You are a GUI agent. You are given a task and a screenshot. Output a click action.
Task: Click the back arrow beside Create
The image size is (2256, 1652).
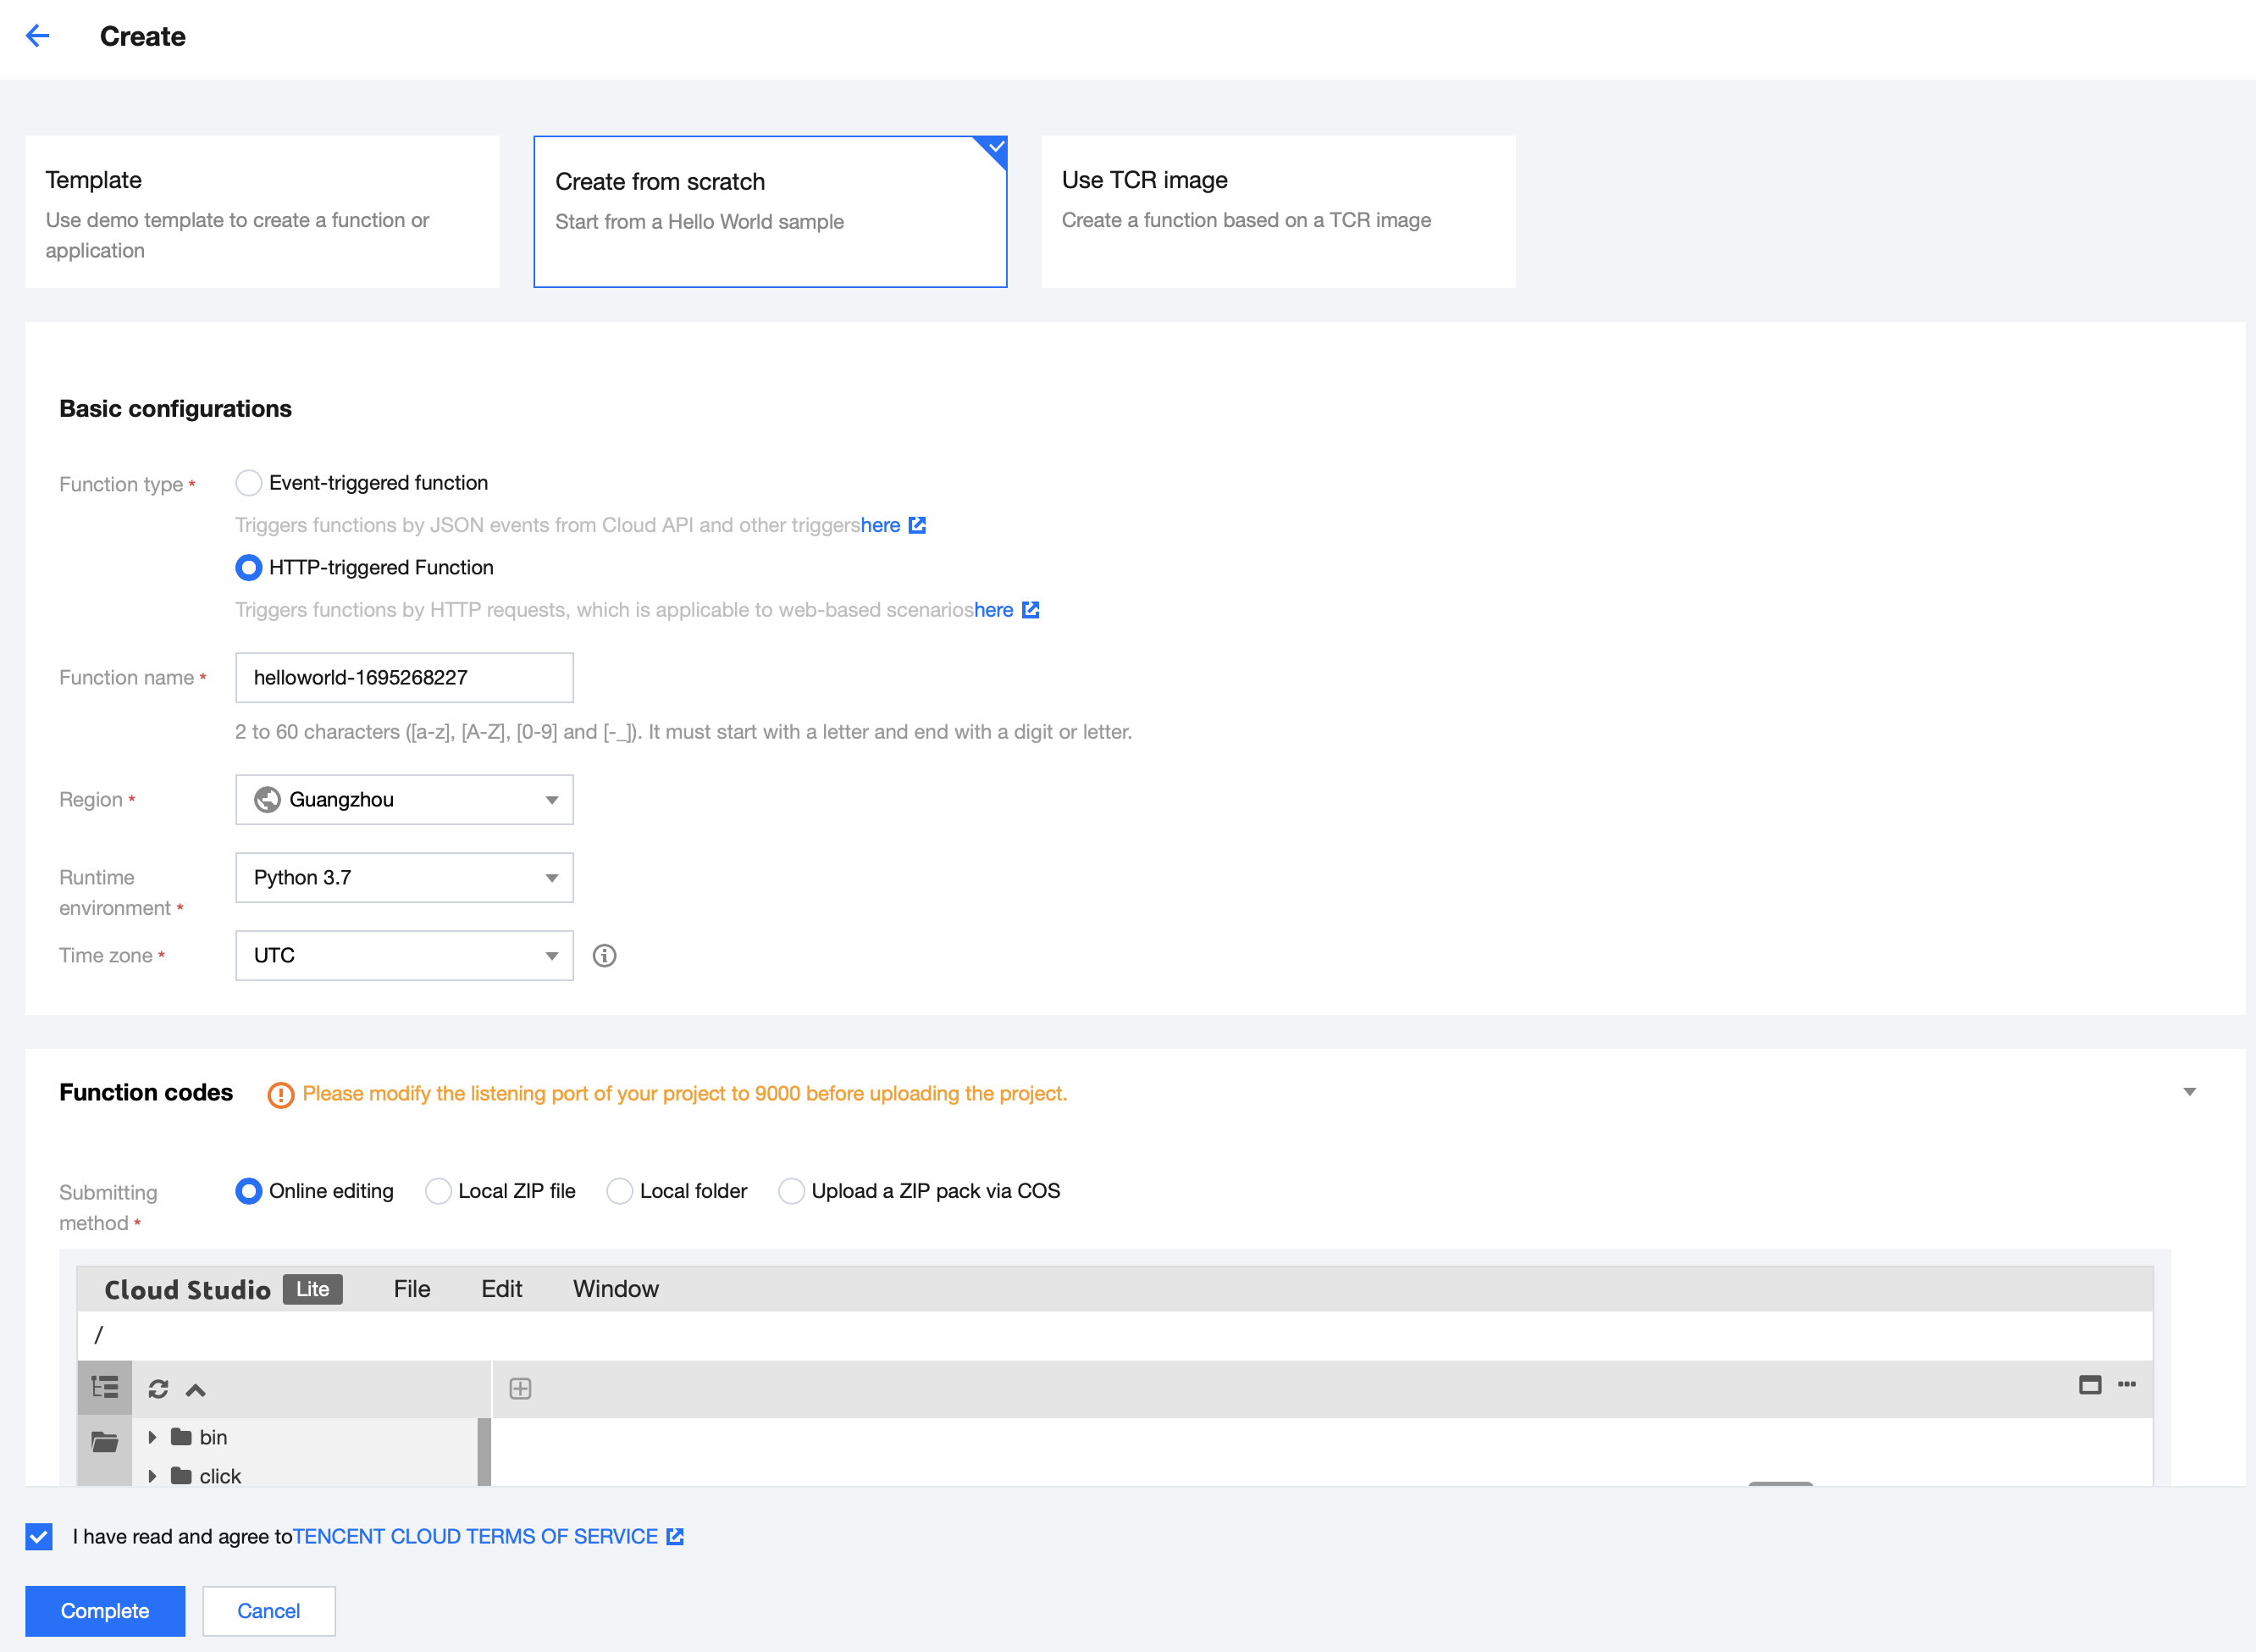point(38,36)
